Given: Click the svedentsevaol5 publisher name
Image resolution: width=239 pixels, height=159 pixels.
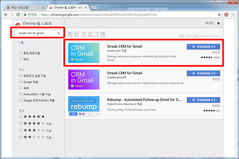Looking at the screenshot, I should click(x=117, y=77).
